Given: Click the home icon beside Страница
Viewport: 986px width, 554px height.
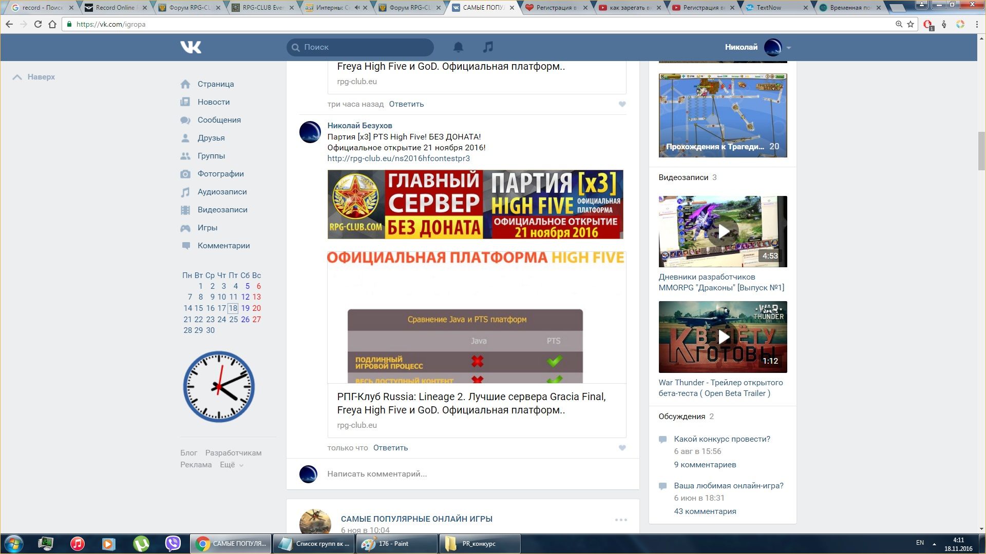Looking at the screenshot, I should (x=185, y=84).
